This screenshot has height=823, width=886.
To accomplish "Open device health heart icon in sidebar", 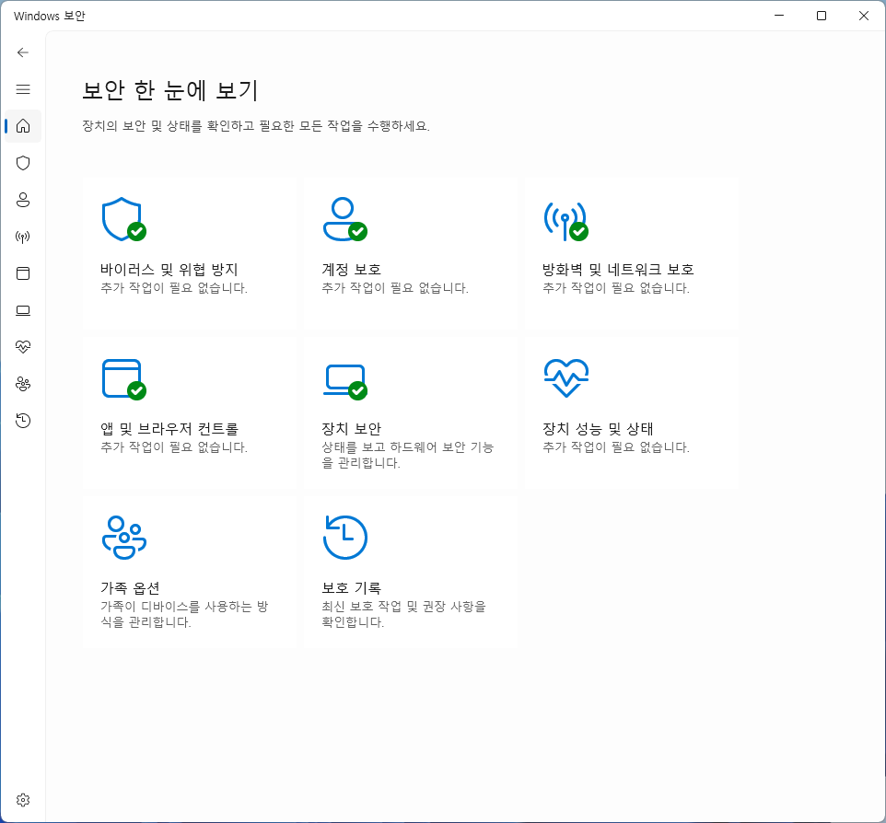I will pos(23,347).
